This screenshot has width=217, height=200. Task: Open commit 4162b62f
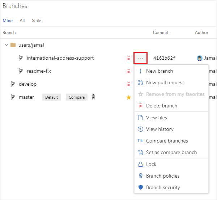click(x=164, y=58)
